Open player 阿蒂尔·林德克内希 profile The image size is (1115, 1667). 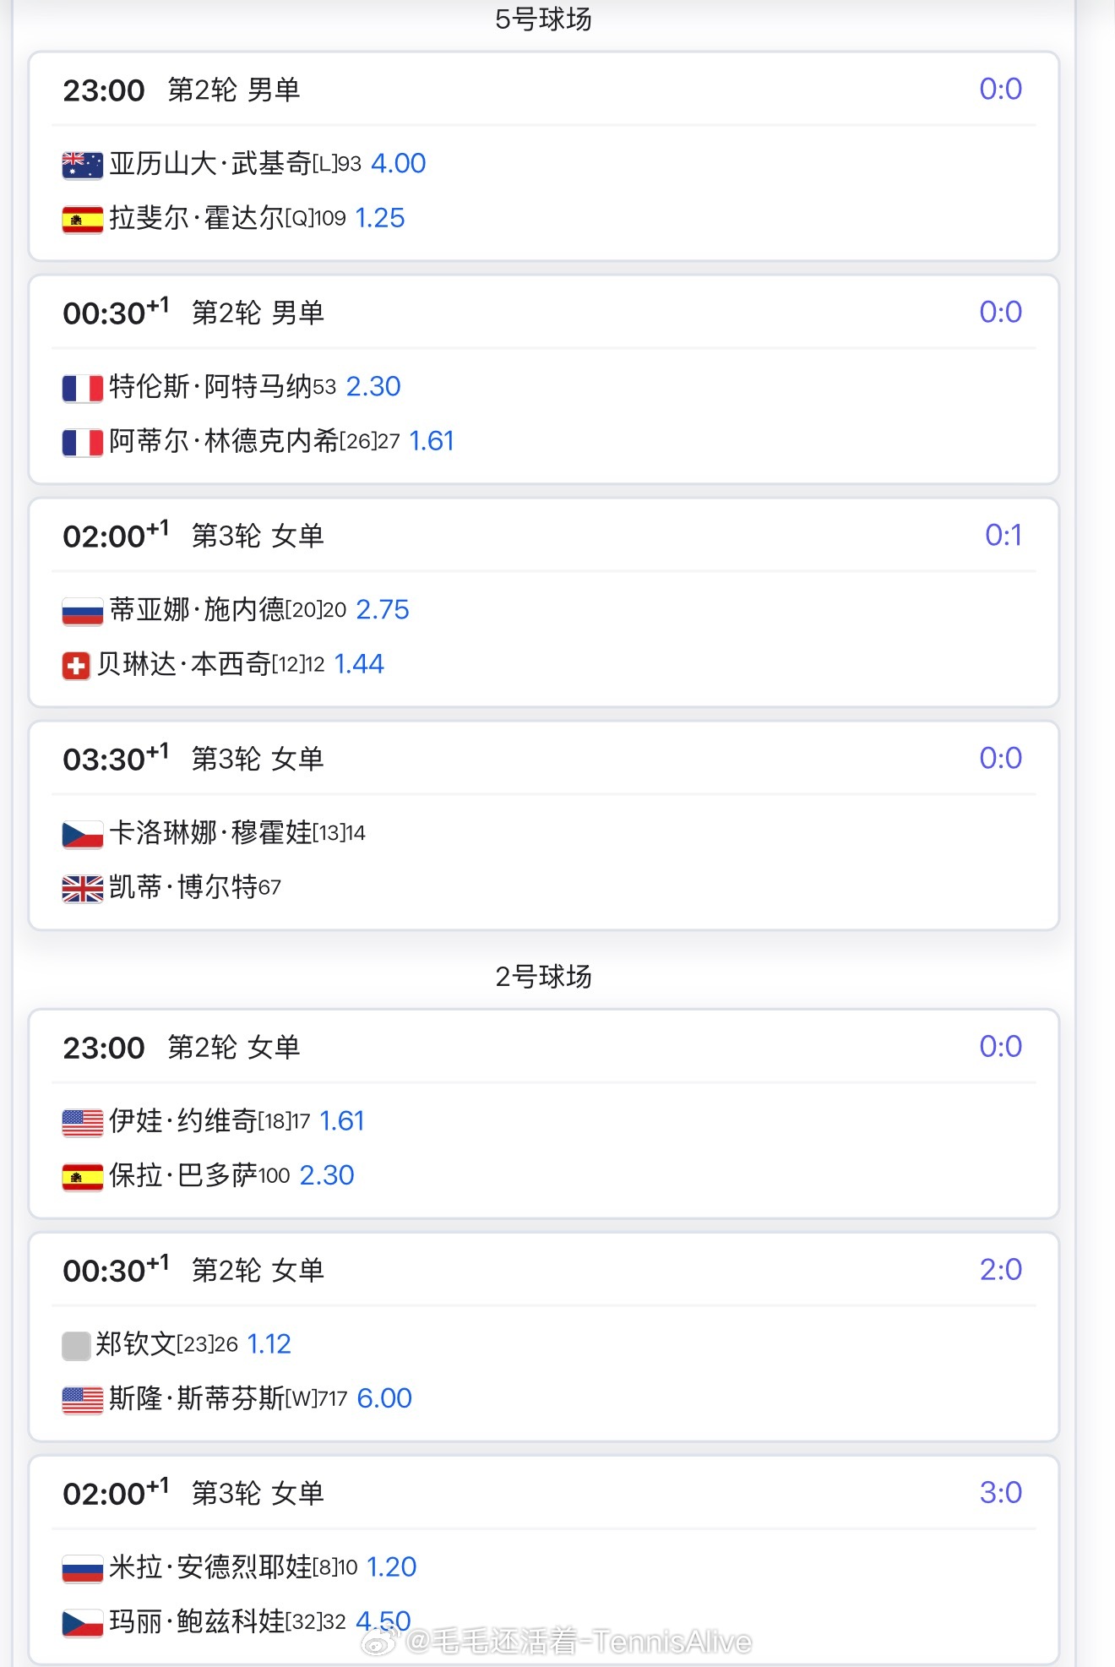click(224, 441)
